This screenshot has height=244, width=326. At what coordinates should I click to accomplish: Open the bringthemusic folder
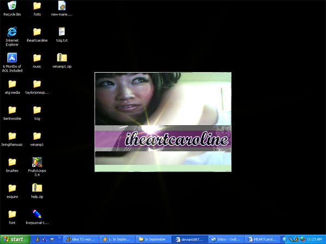click(x=12, y=136)
